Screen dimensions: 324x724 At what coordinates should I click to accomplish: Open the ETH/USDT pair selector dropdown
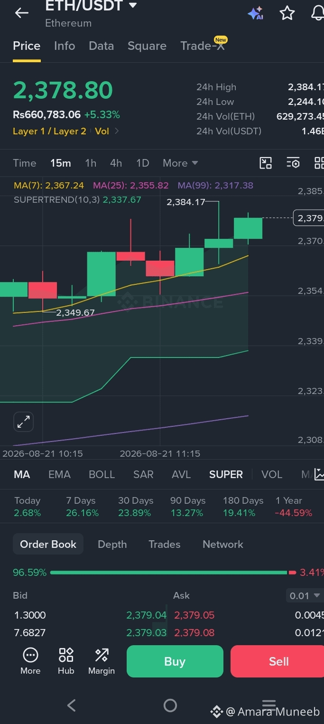(x=91, y=6)
